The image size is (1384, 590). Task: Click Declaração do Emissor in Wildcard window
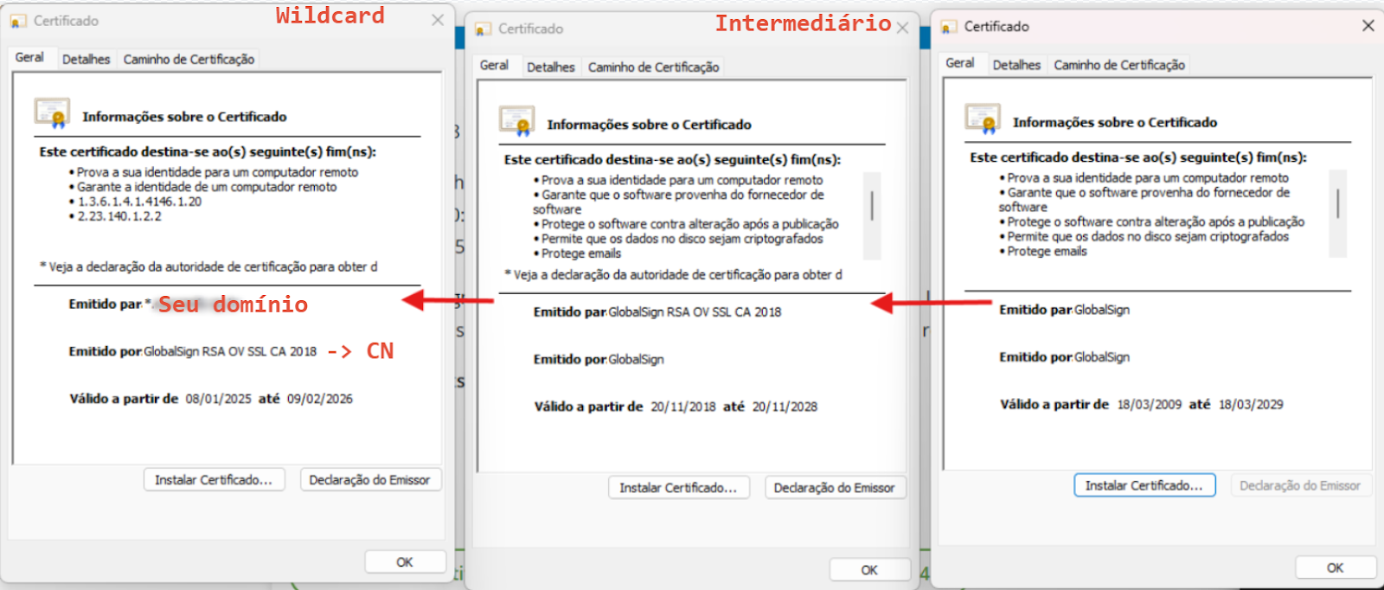370,480
